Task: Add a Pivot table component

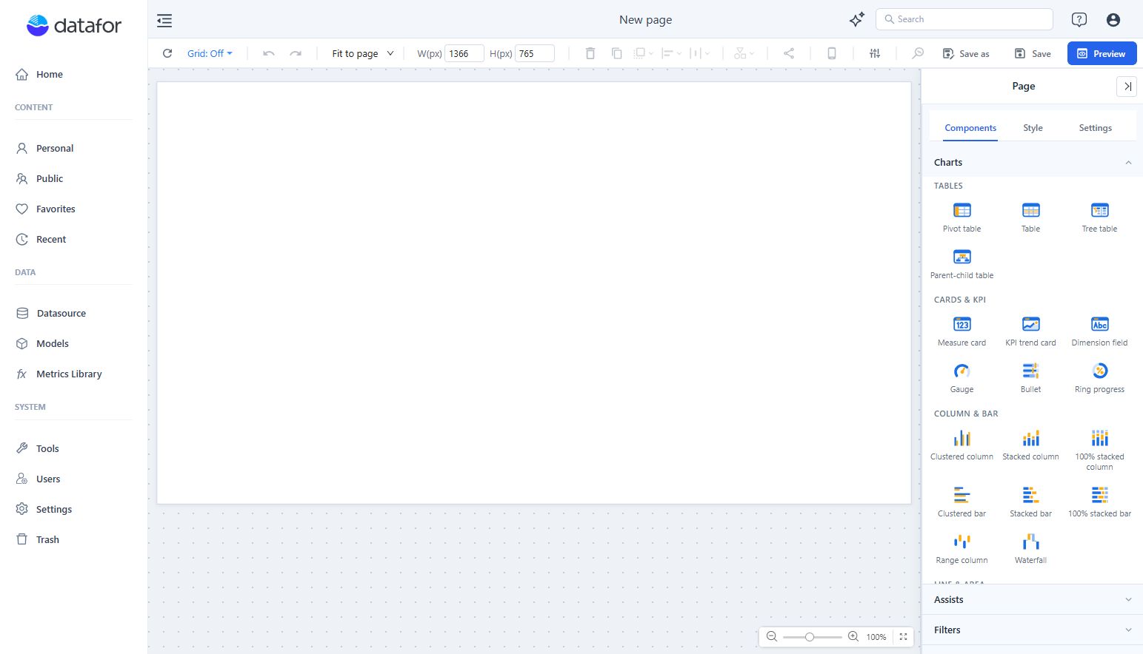Action: 962,218
